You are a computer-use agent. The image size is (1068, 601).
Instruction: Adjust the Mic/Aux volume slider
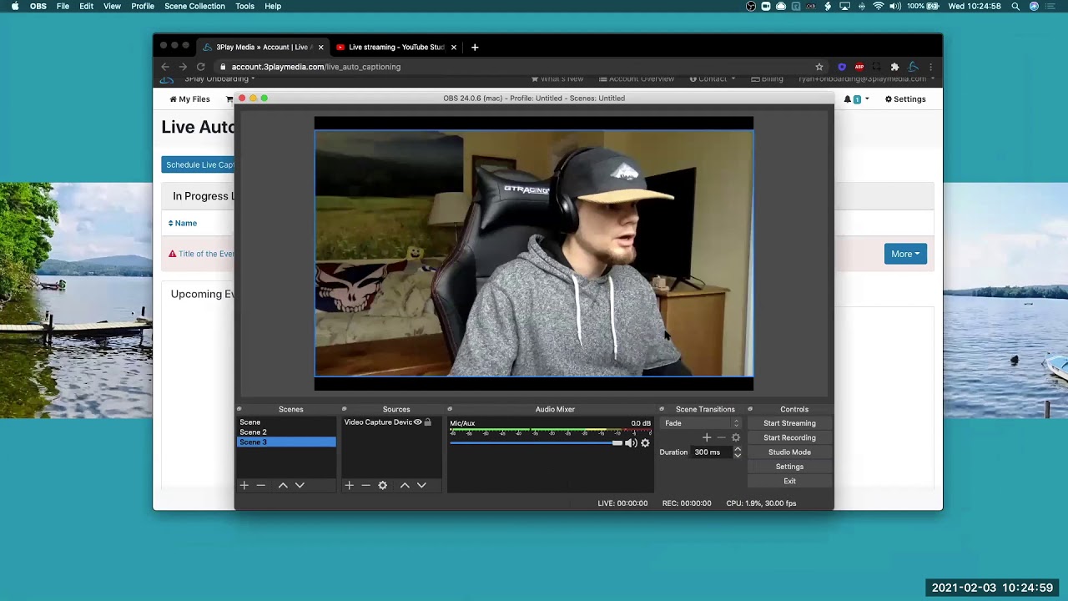[617, 443]
